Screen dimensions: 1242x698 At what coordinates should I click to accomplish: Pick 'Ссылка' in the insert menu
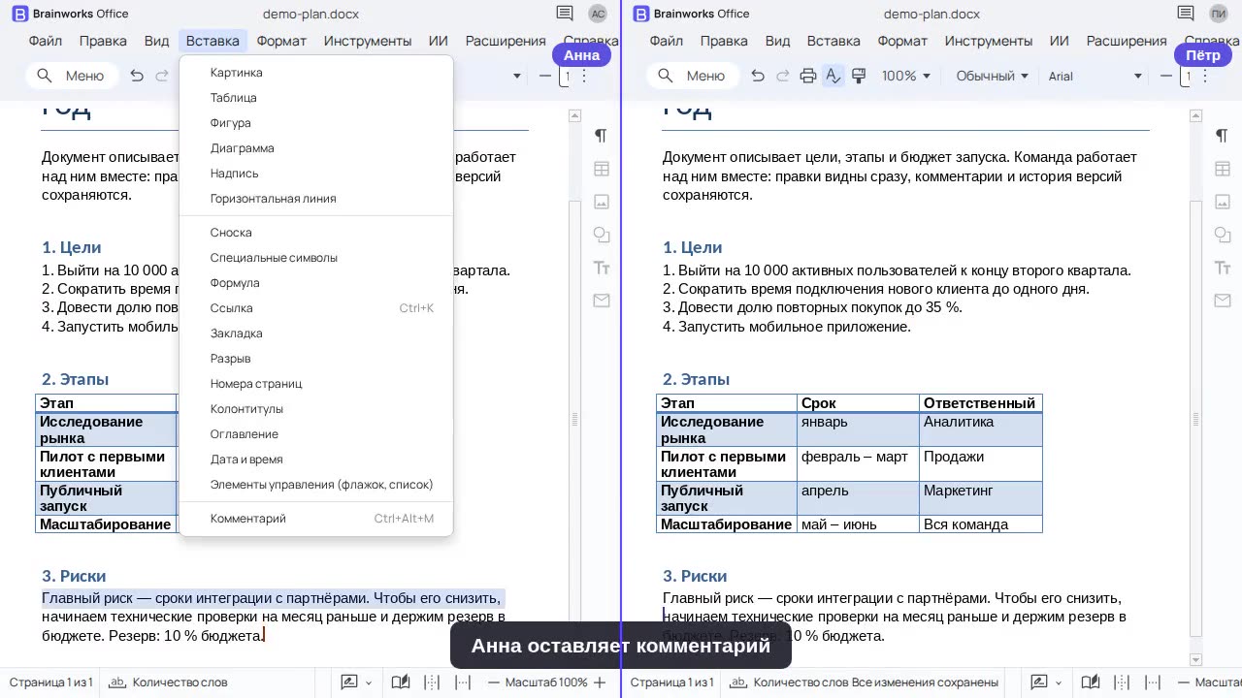click(316, 308)
